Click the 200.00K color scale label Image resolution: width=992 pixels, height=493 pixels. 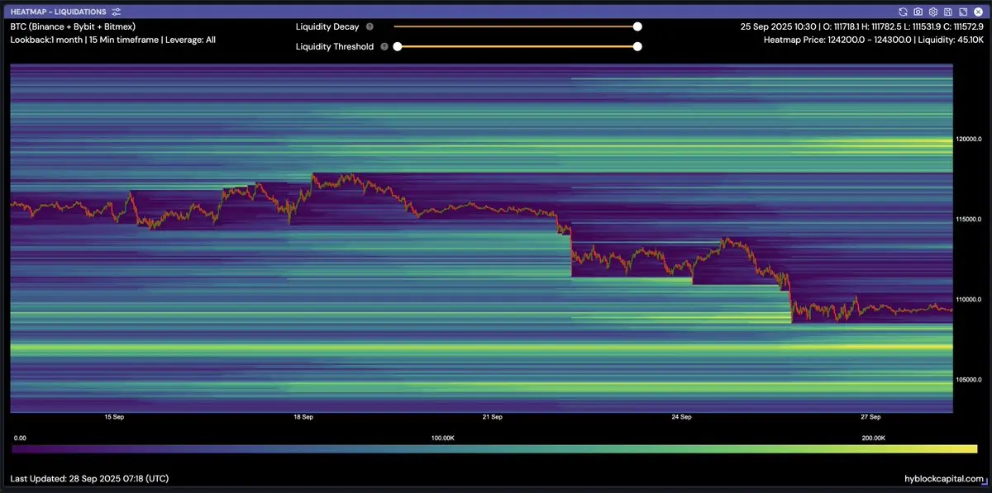[x=874, y=438]
